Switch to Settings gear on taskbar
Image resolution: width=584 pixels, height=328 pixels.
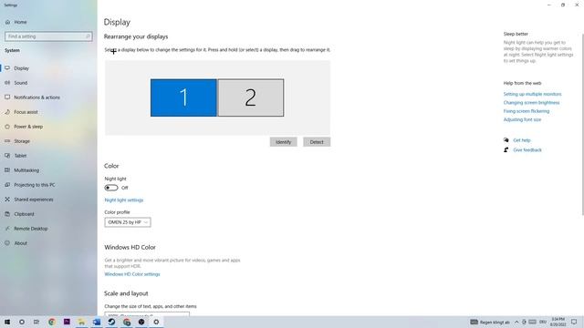156,322
